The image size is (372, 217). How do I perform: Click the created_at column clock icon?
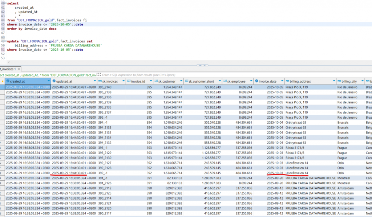[7, 81]
